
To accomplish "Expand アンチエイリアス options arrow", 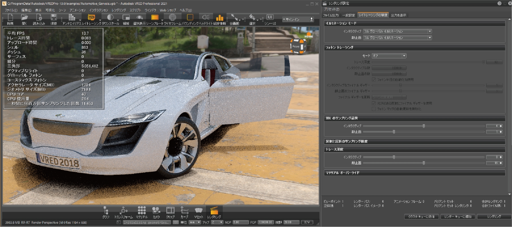I will tap(80, 20).
